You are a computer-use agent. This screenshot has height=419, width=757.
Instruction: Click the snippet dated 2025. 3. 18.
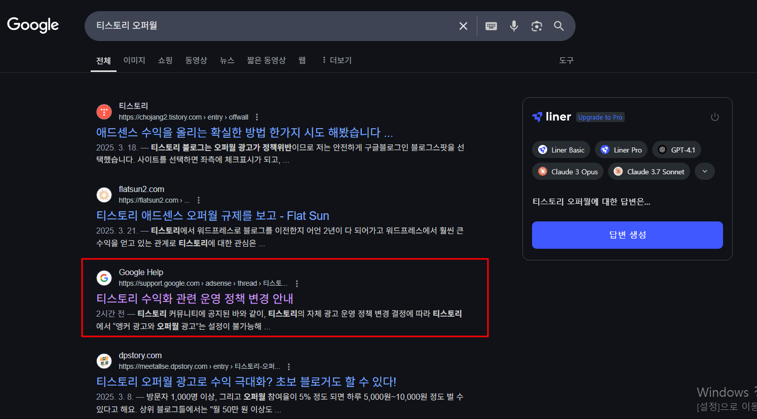[x=280, y=154]
